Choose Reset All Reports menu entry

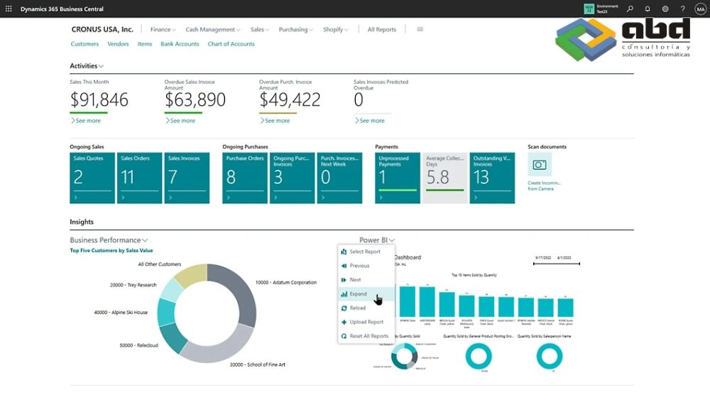(x=366, y=336)
